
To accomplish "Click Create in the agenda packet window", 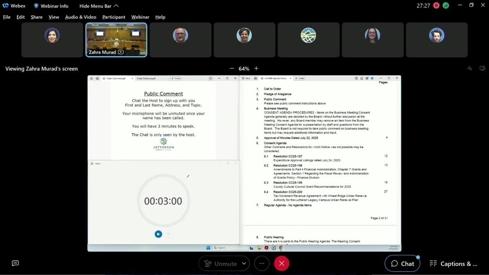I will [300, 78].
